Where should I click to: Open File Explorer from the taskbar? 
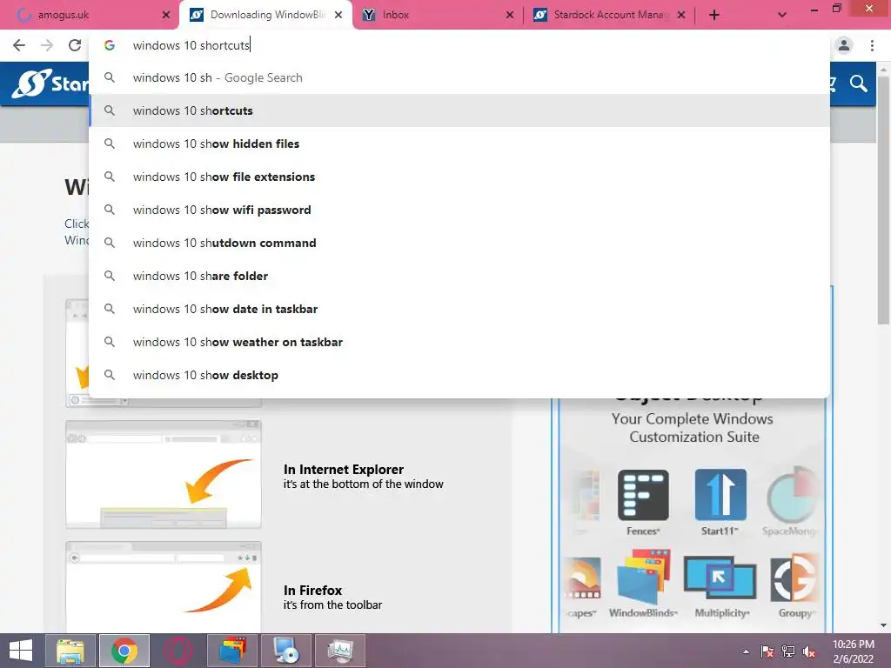70,651
